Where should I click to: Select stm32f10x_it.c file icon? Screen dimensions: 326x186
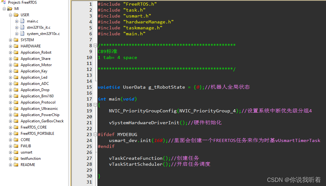click(x=22, y=27)
